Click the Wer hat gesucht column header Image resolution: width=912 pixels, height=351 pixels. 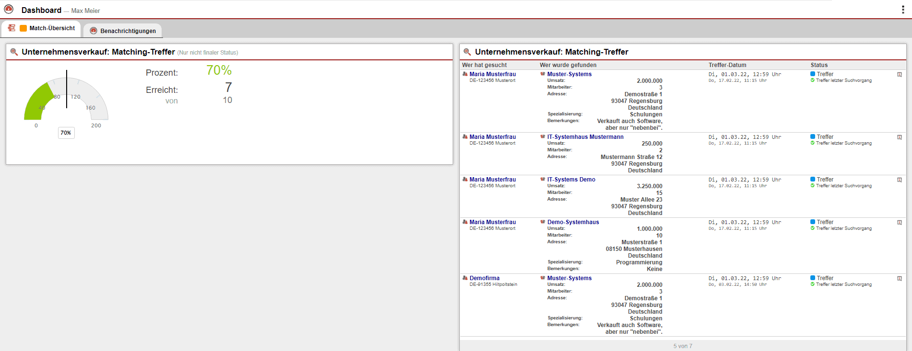point(484,65)
